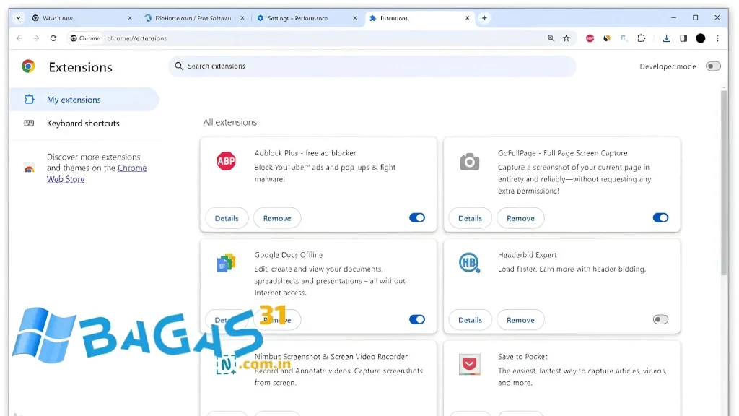Open My extensions in the sidebar
This screenshot has height=416, width=739.
click(84, 100)
